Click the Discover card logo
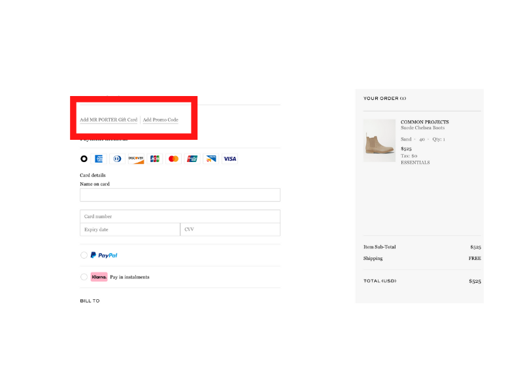Viewport: 523px width, 392px height. (136, 159)
